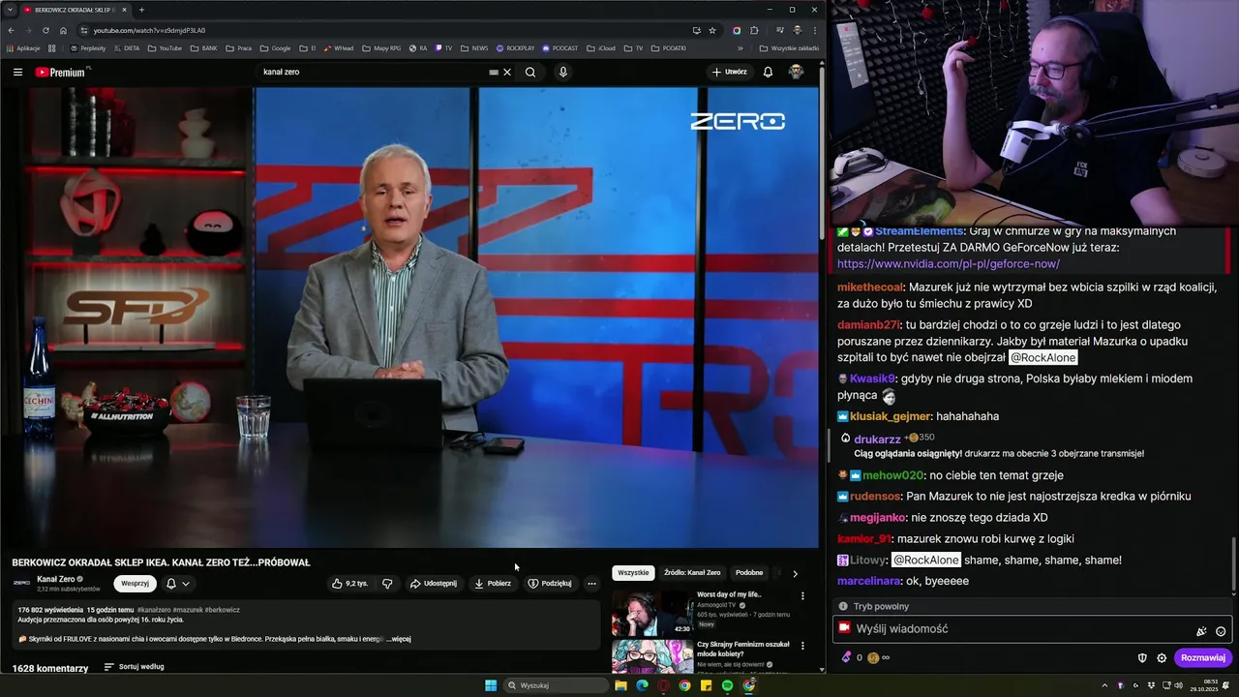Open 'Czy Skrajny Feminizm oszukał' video title
Screen dimensions: 1239x697
click(743, 649)
